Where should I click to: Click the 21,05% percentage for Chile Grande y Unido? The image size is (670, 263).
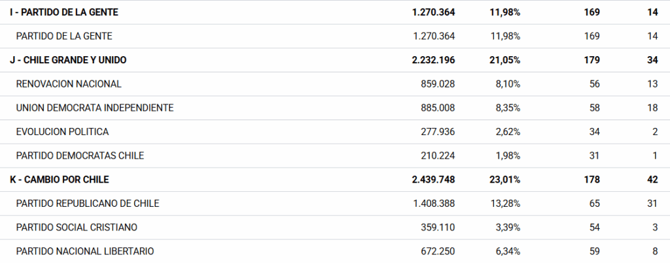point(504,60)
